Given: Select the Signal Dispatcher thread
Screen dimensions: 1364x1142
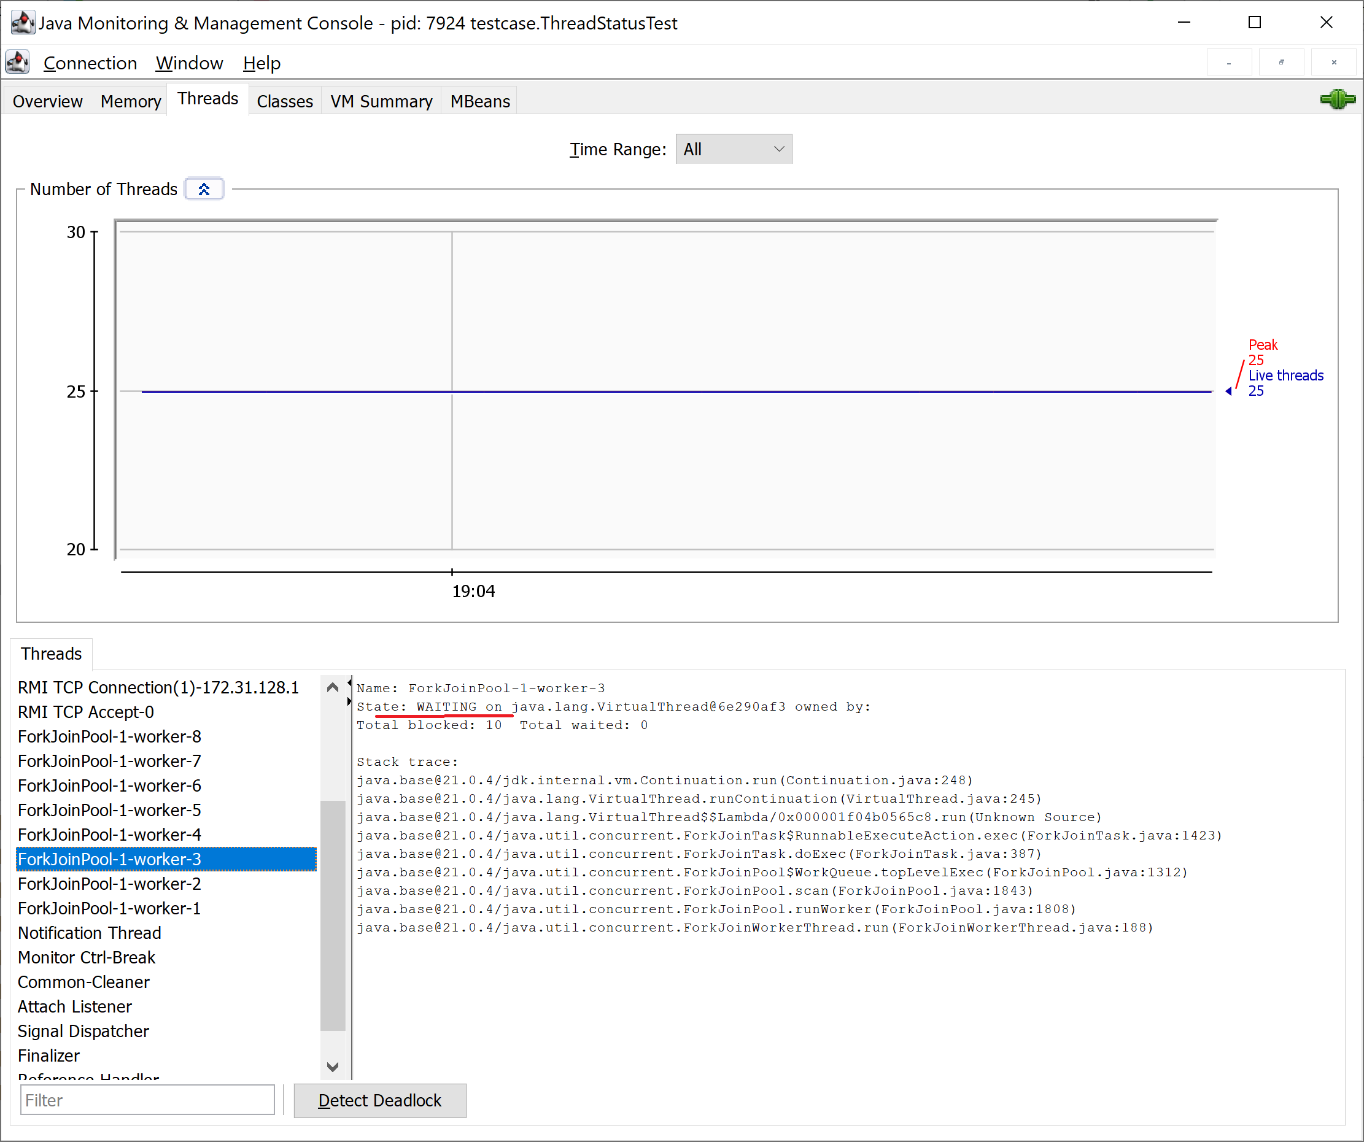Looking at the screenshot, I should (83, 1031).
